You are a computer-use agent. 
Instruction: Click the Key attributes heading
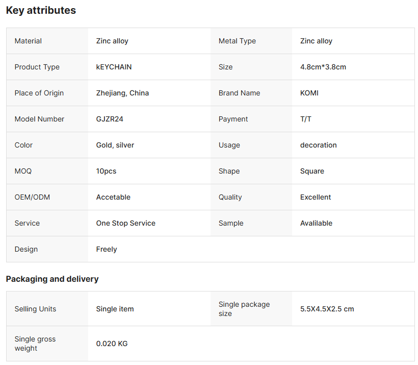click(x=41, y=10)
